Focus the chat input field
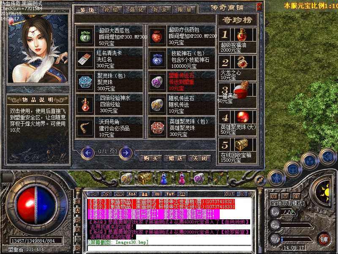This screenshot has height=254, width=338. click(169, 248)
